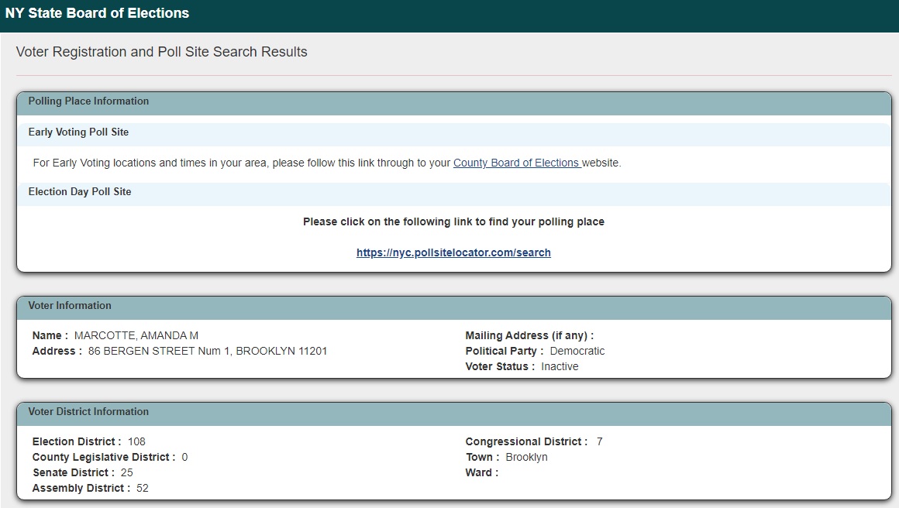Click the Polling Place Information panel header
Viewport: 899px width, 508px height.
click(x=454, y=103)
